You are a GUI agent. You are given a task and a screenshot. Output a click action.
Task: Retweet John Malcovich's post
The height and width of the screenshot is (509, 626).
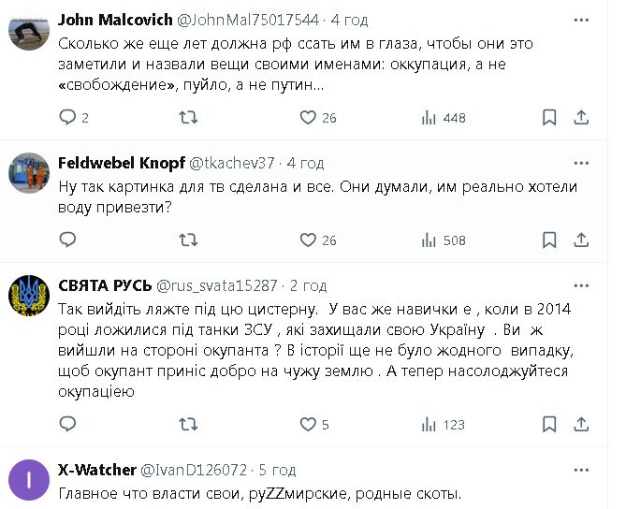point(187,118)
